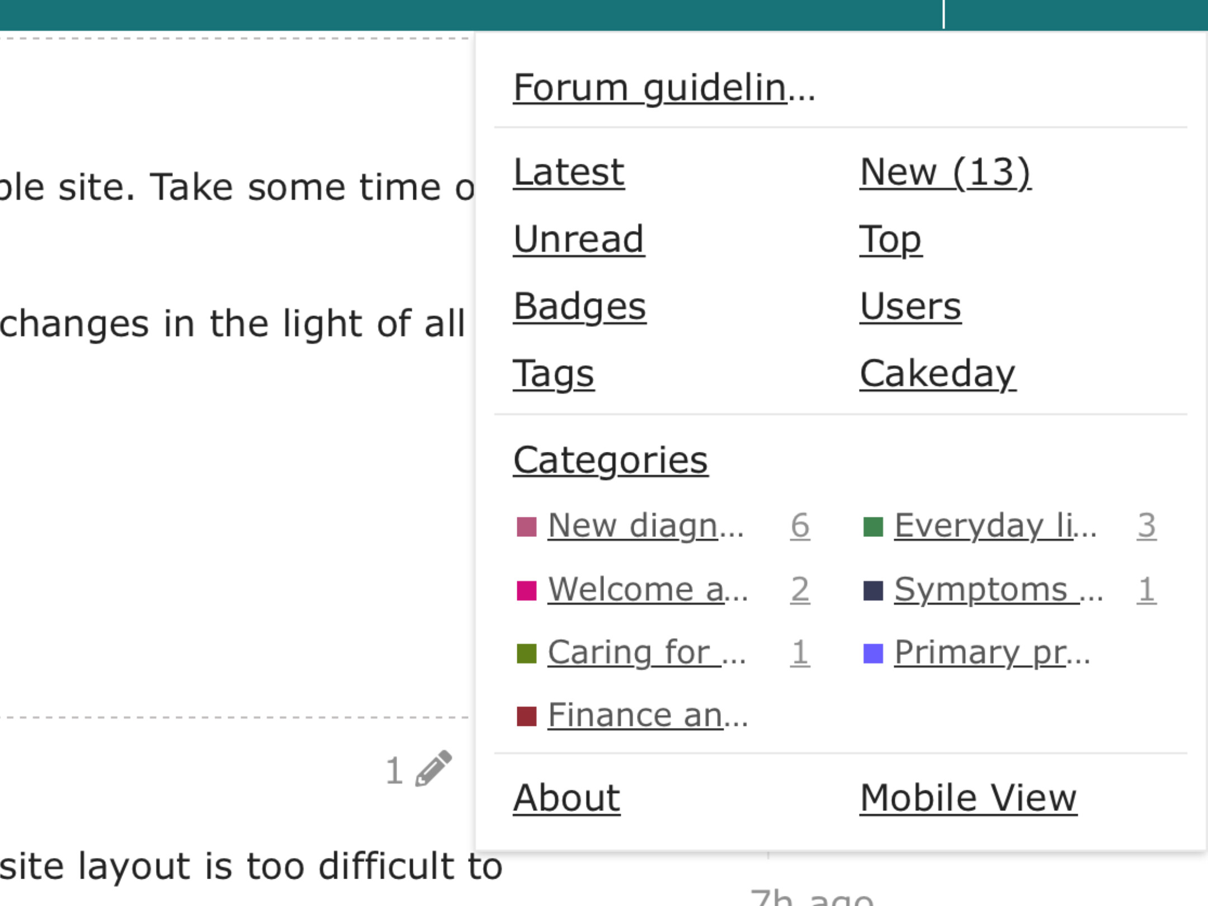Viewport: 1208px width, 906px height.
Task: Click the Symptoms category link
Action: tap(998, 589)
